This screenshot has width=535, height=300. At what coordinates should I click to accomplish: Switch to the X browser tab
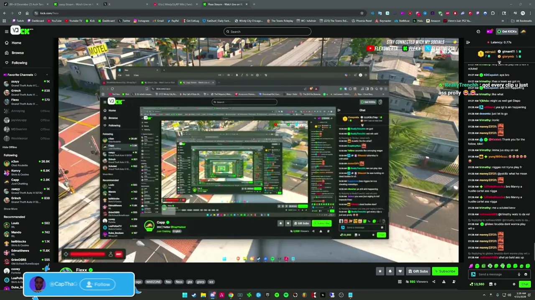(x=125, y=4)
